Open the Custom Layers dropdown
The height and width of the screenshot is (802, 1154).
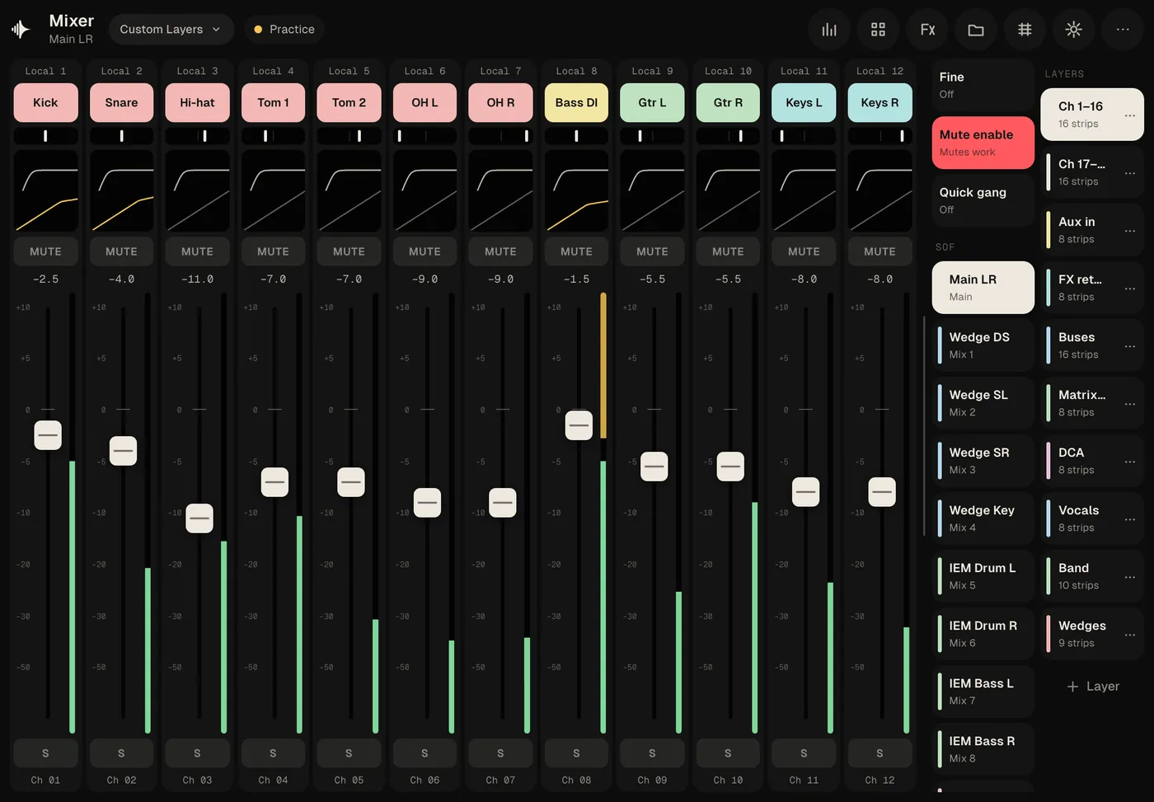[x=171, y=30]
